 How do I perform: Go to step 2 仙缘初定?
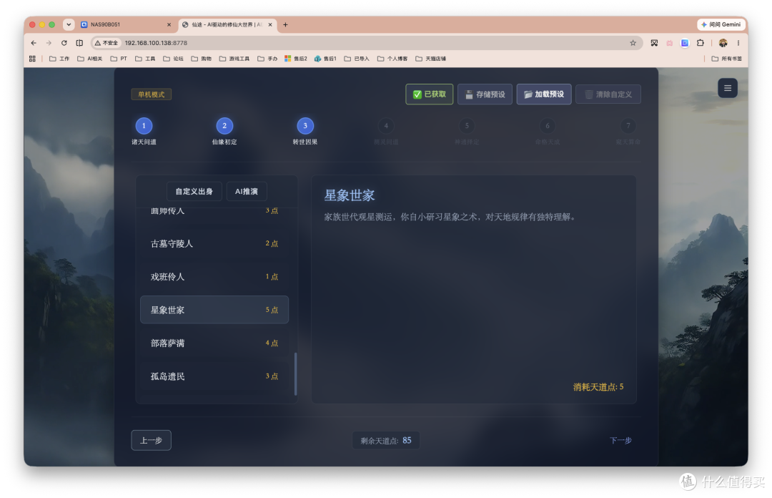point(224,131)
